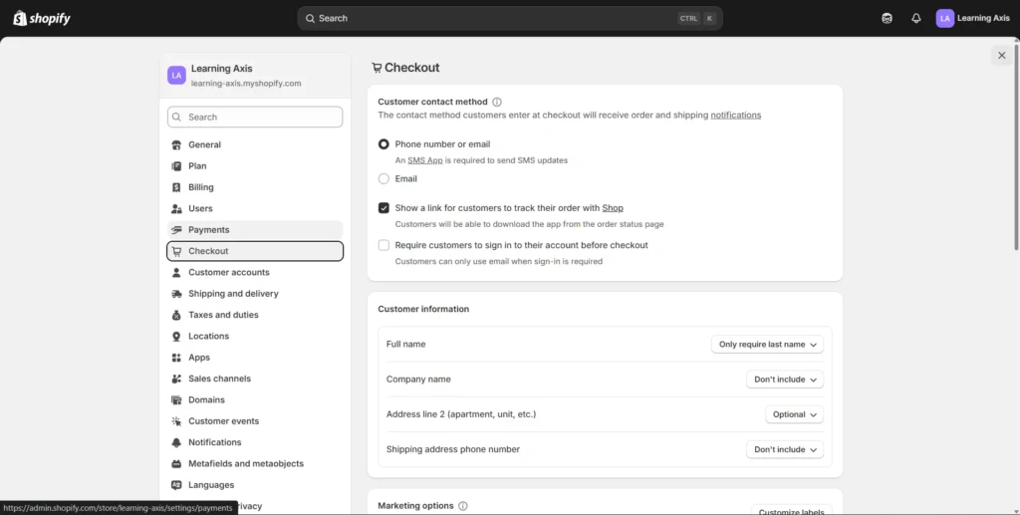Click the Customer accounts person icon

click(176, 273)
